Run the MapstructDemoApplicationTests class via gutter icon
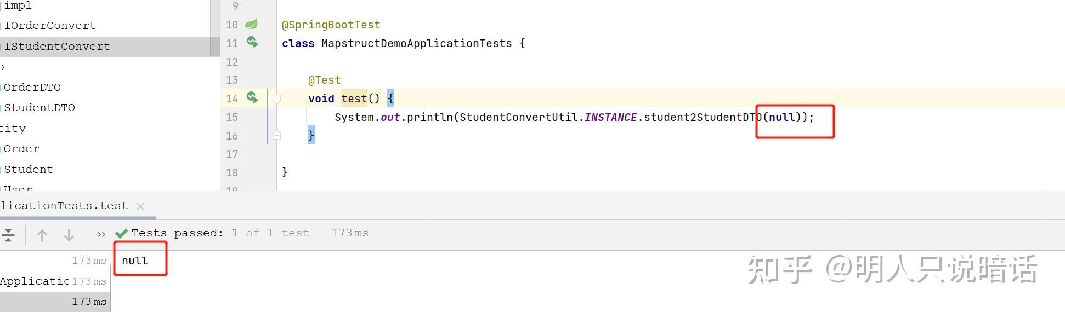This screenshot has height=312, width=1065. pyautogui.click(x=252, y=42)
